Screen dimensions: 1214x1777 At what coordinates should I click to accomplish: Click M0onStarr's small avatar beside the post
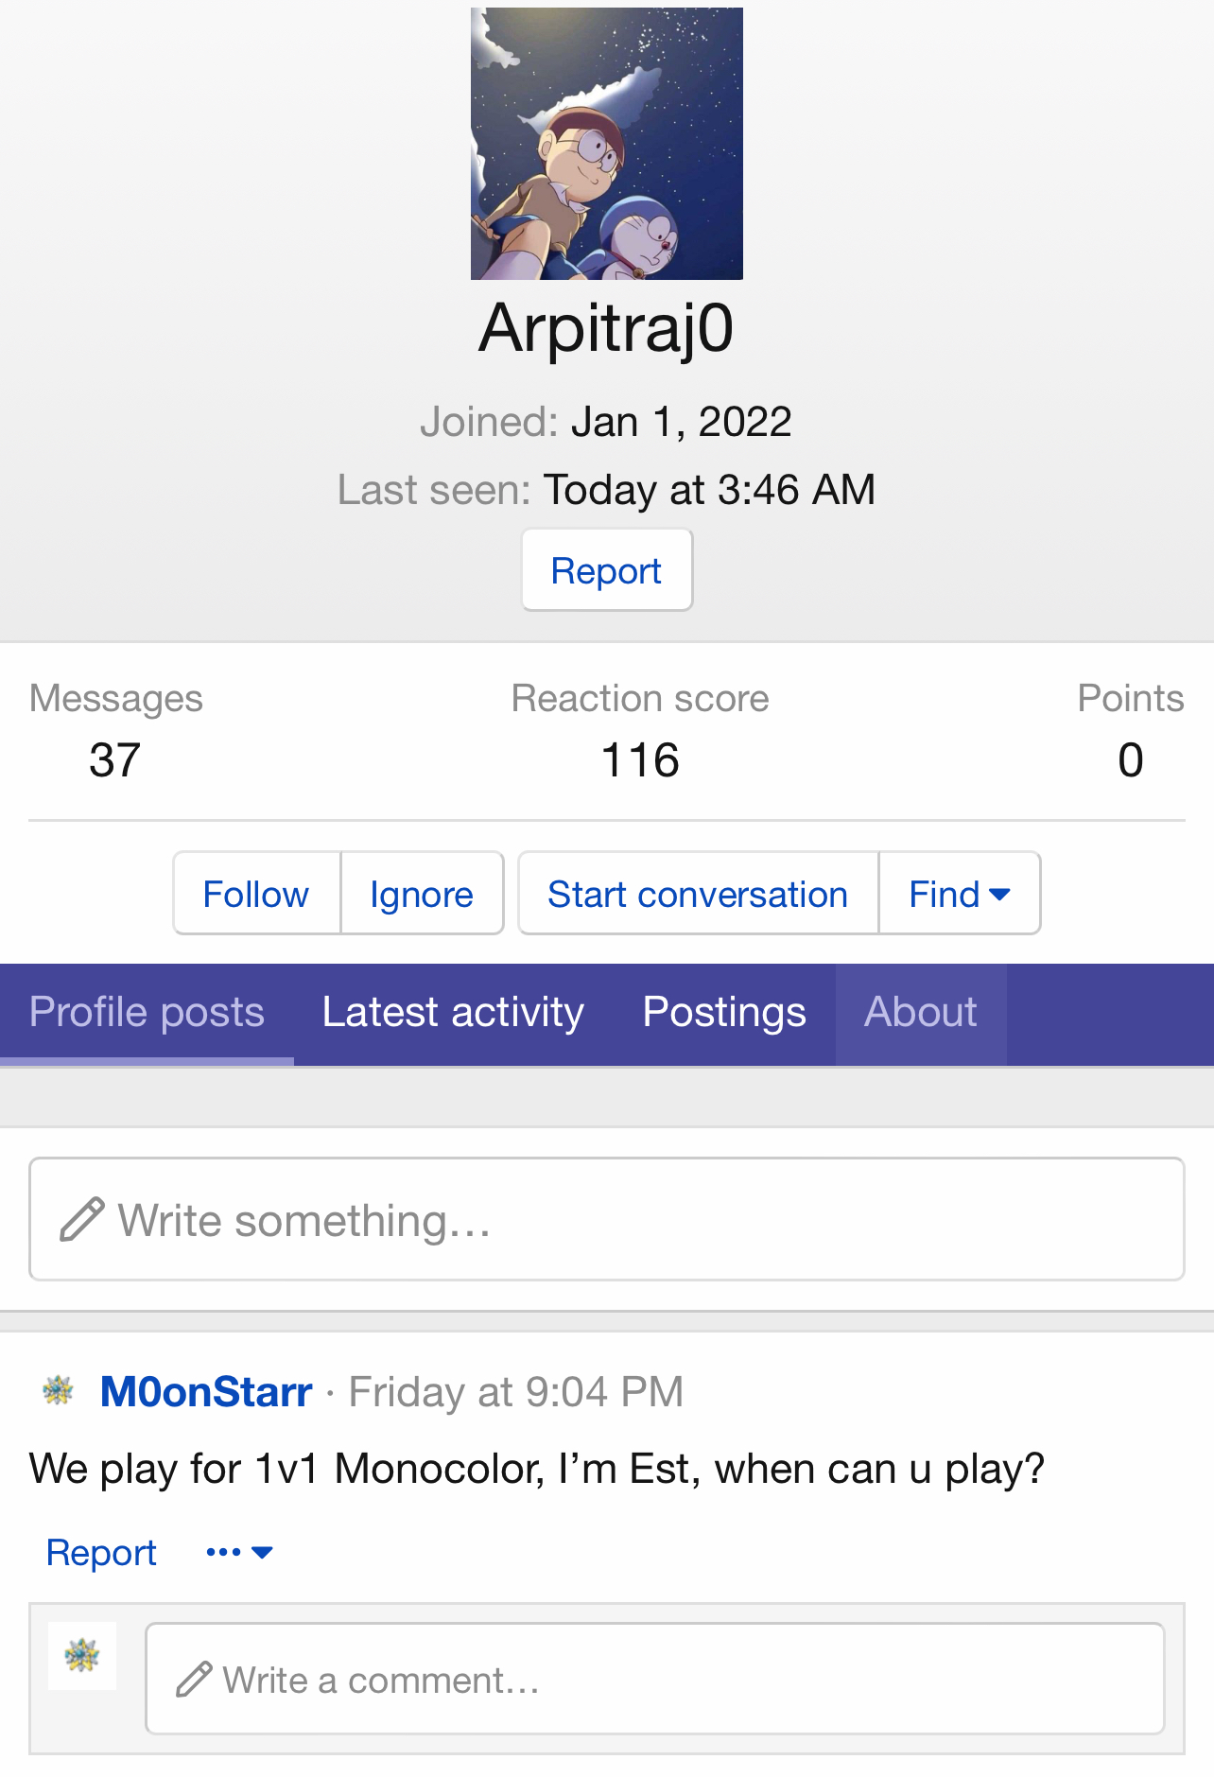click(59, 1391)
